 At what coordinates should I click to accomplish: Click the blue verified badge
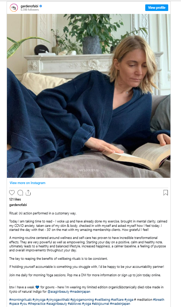[41, 6]
